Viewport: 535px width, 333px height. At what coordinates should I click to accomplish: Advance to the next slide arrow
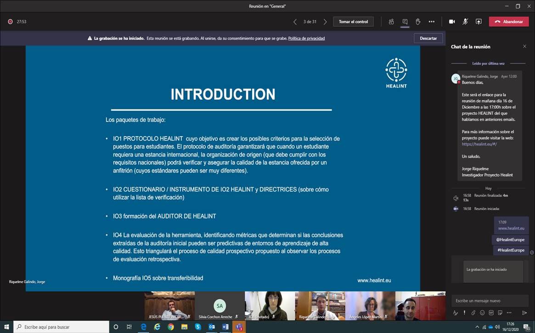pyautogui.click(x=325, y=22)
